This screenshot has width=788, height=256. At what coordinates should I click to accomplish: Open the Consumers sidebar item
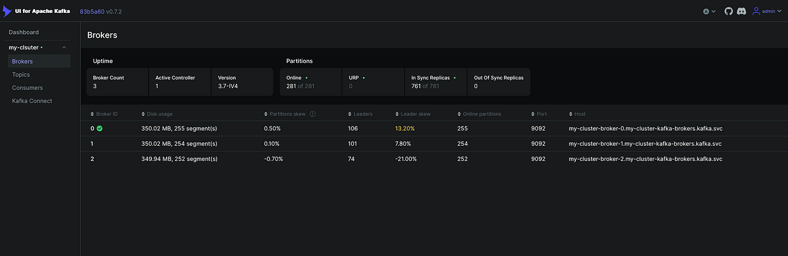click(x=27, y=88)
